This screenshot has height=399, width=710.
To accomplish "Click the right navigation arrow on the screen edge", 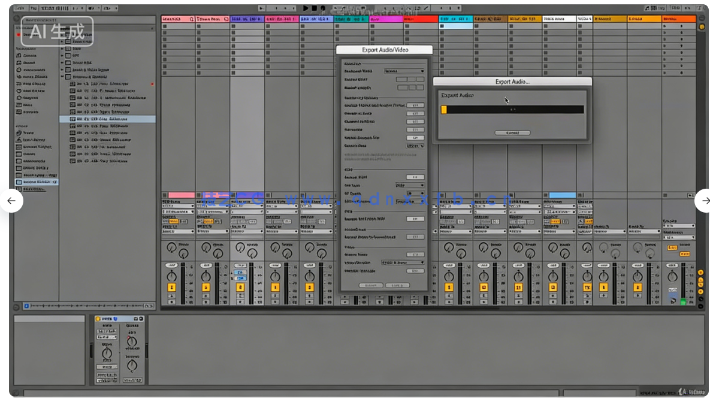I will 705,201.
